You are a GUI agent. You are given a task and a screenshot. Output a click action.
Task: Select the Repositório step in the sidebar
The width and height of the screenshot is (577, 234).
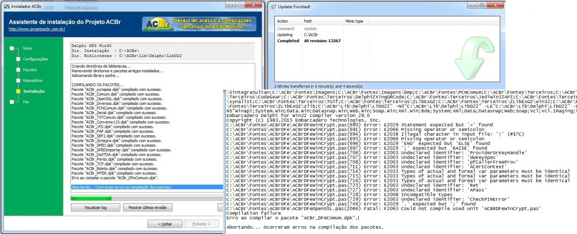coord(33,80)
